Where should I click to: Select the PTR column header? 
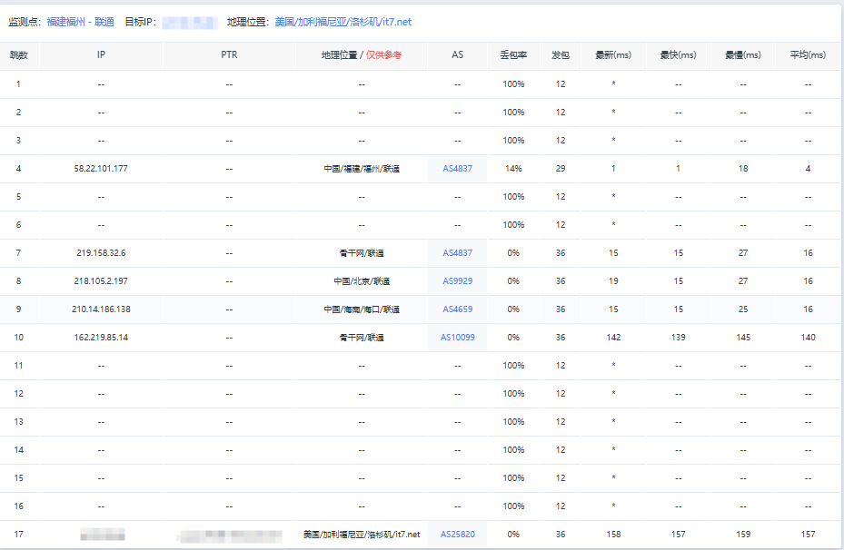[x=229, y=55]
